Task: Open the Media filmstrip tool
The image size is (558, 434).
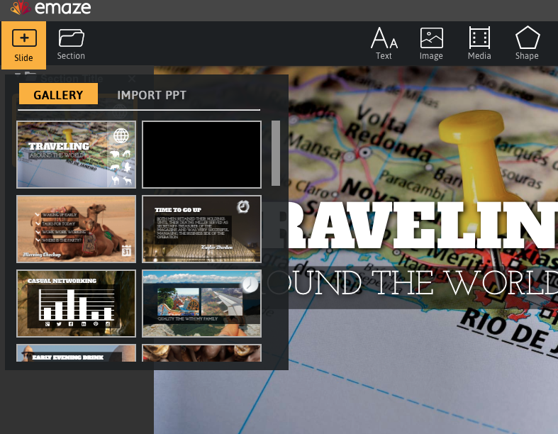Action: (x=479, y=43)
